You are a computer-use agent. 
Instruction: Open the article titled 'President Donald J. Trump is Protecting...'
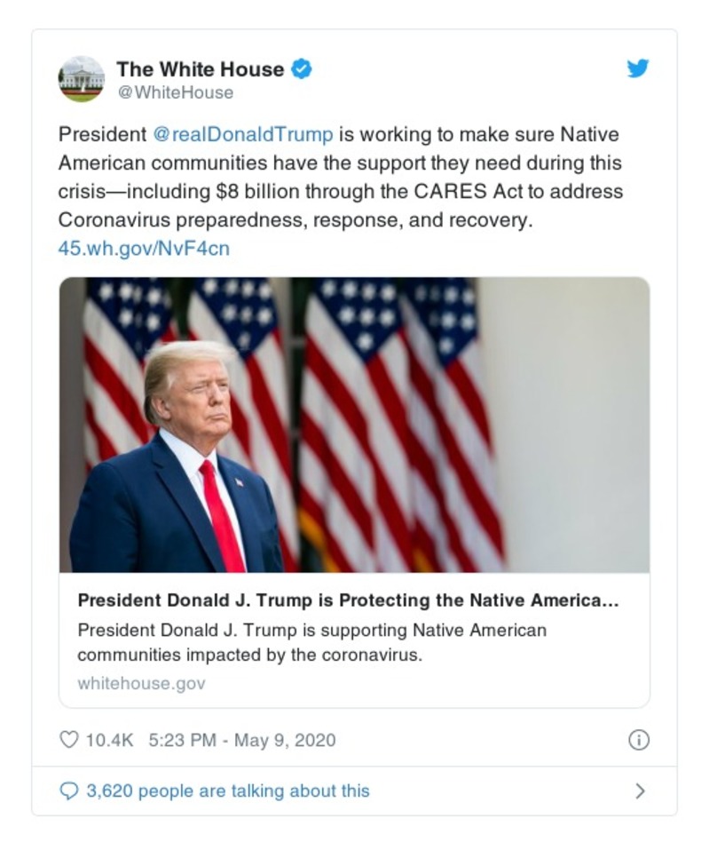click(x=351, y=600)
